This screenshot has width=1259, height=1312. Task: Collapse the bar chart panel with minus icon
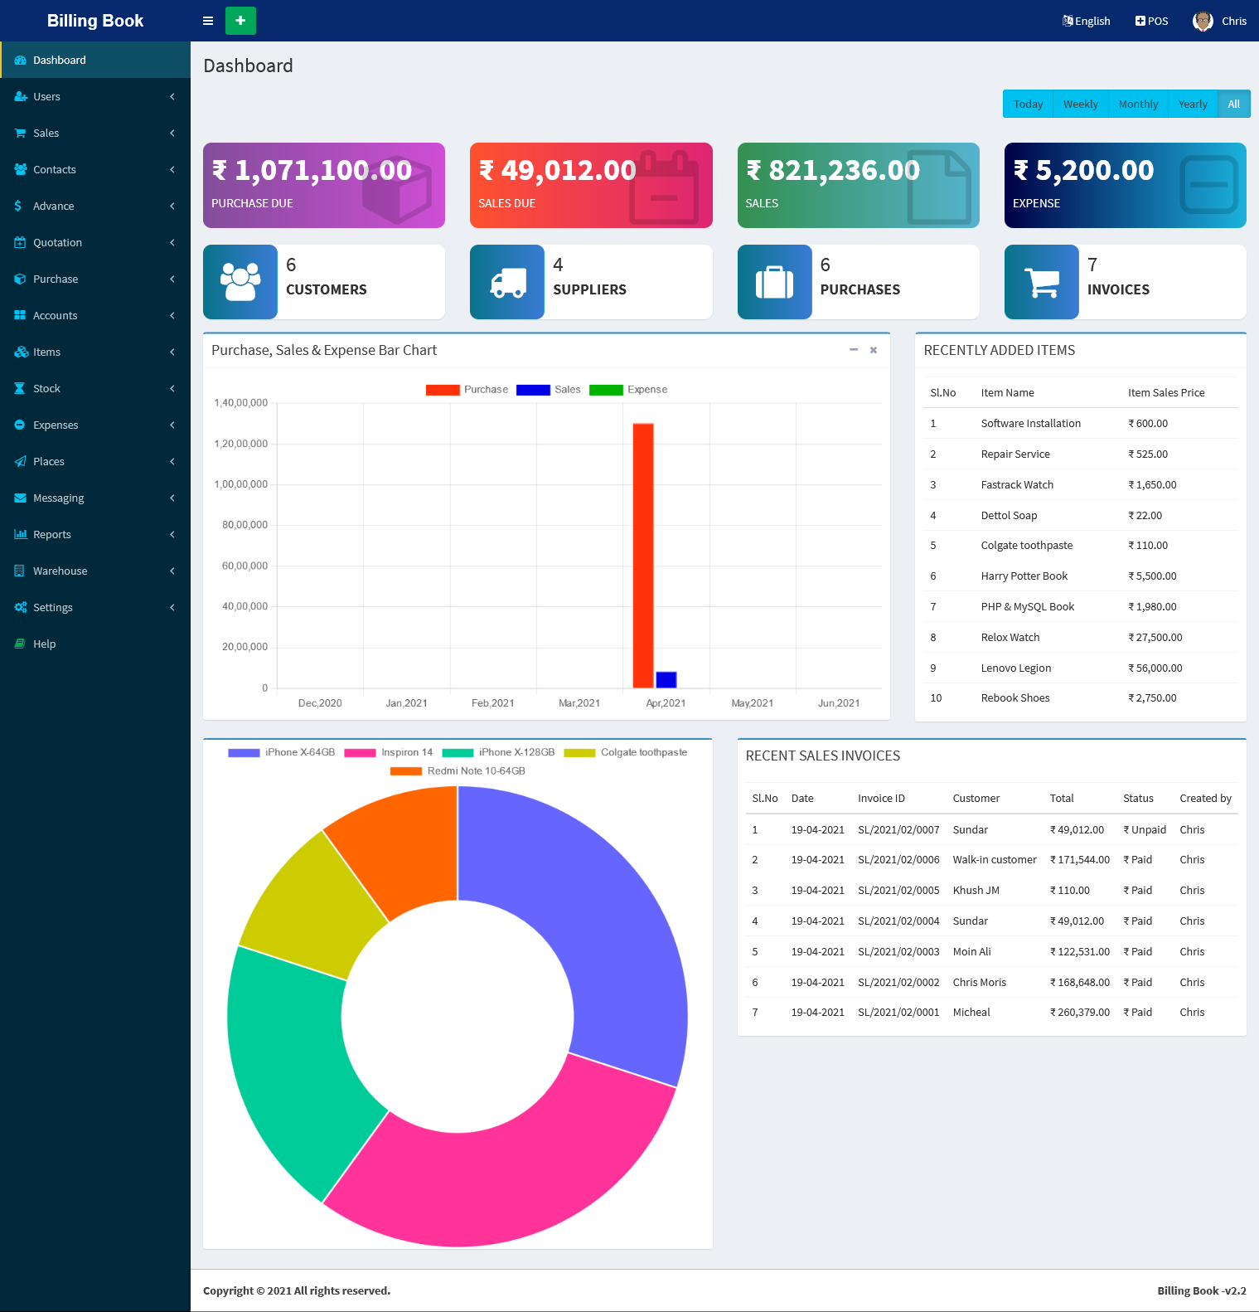pos(854,350)
